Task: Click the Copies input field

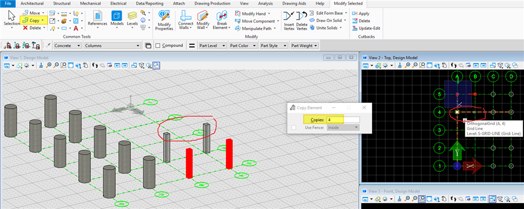Action: pyautogui.click(x=343, y=120)
